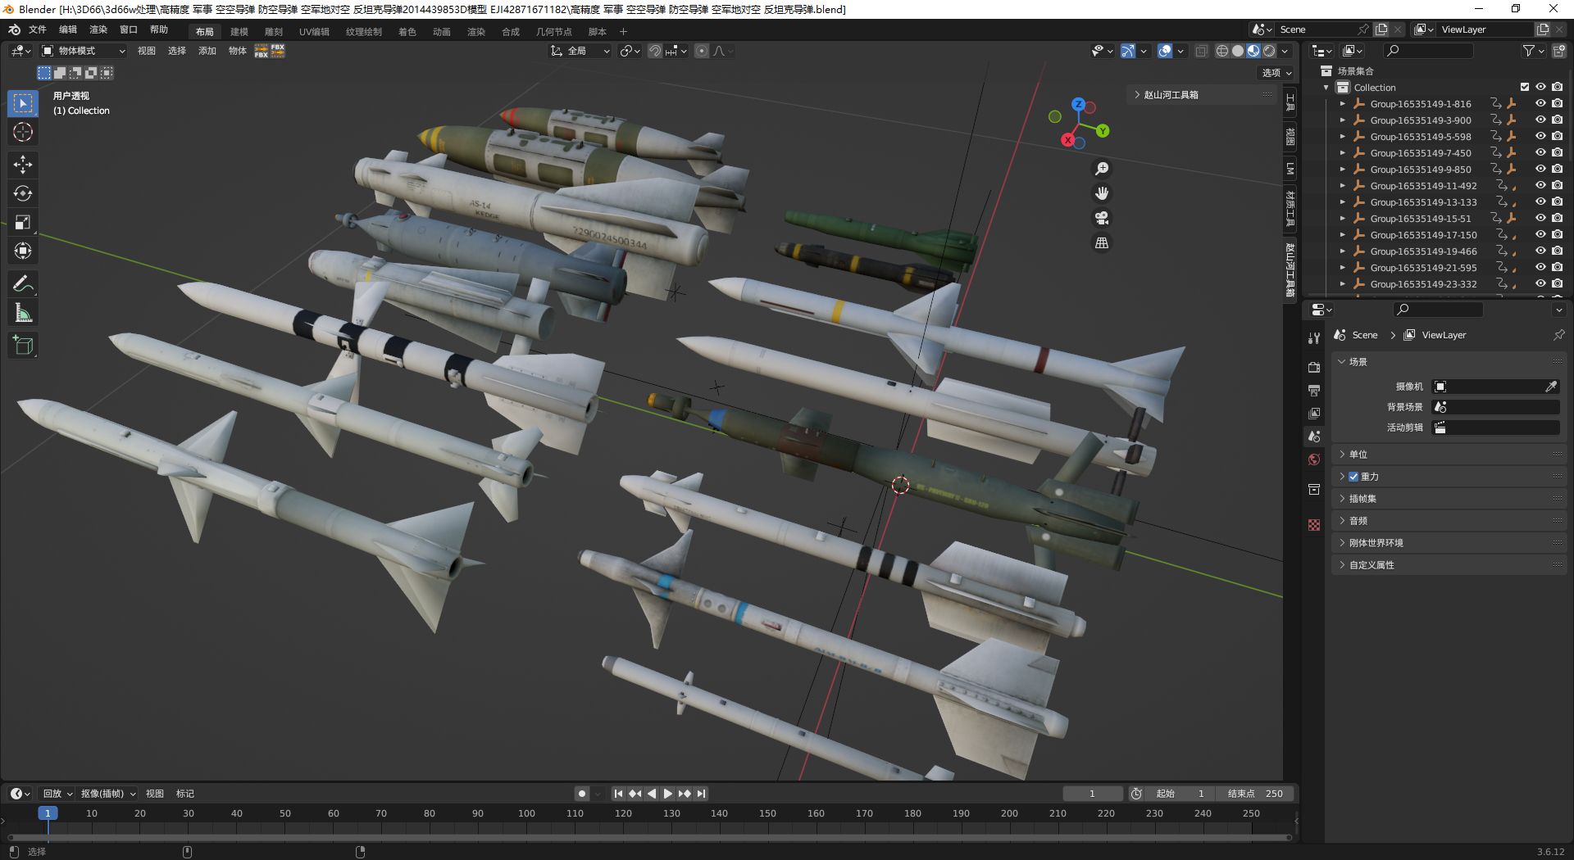Activate the Annotate tool
The width and height of the screenshot is (1574, 860).
[23, 284]
